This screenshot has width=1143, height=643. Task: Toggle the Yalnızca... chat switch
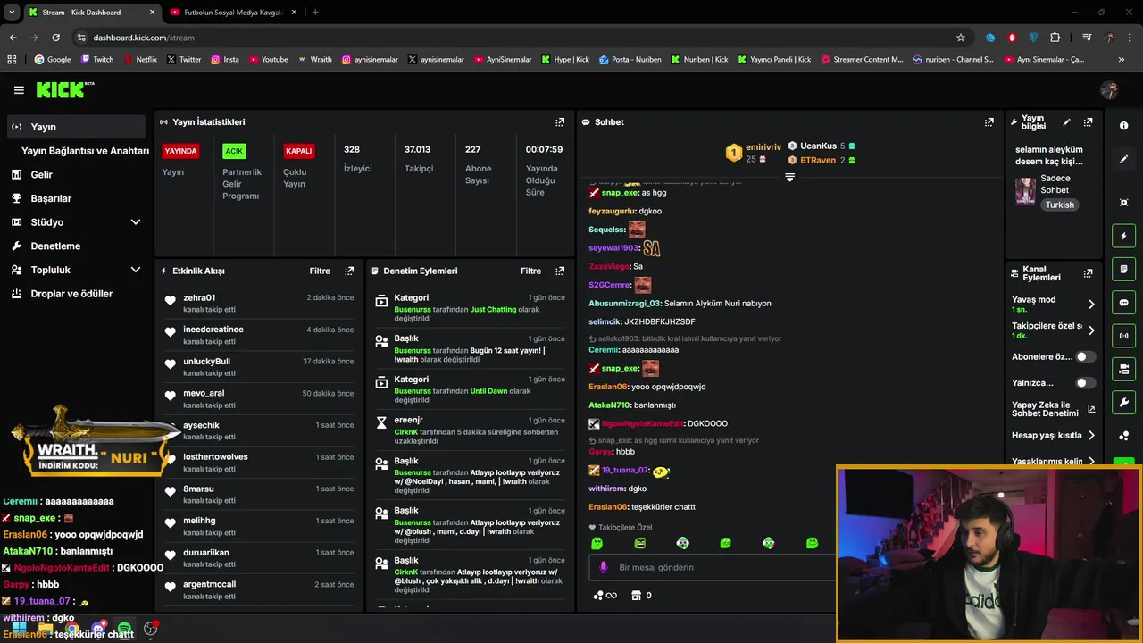point(1085,383)
